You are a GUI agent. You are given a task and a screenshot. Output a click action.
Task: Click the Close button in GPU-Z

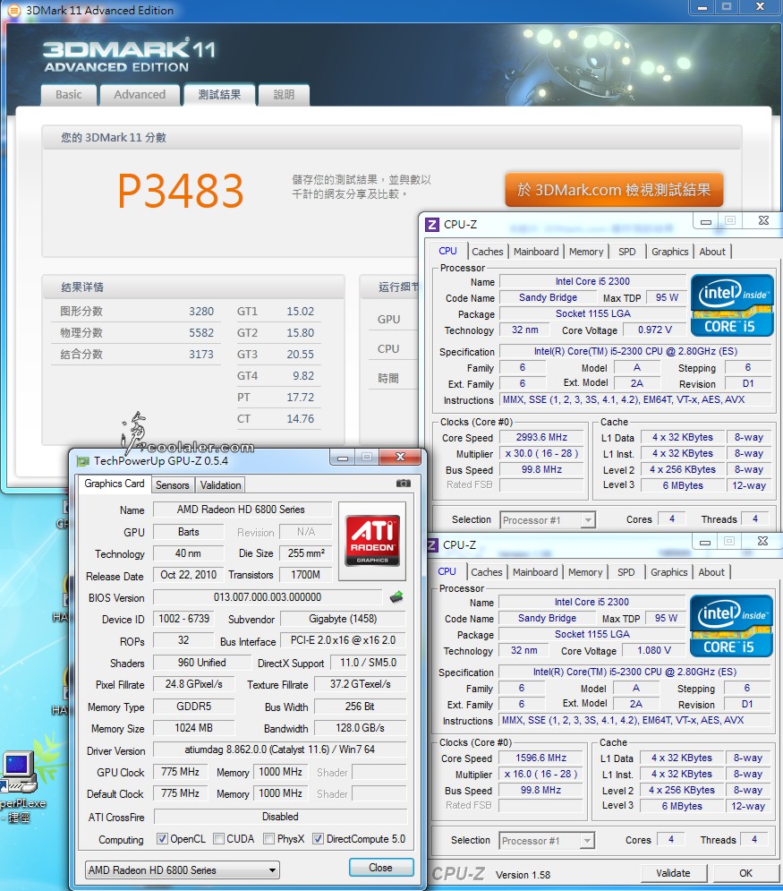click(380, 868)
